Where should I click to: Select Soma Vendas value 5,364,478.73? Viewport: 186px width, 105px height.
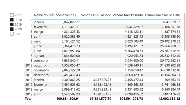coord(71,46)
